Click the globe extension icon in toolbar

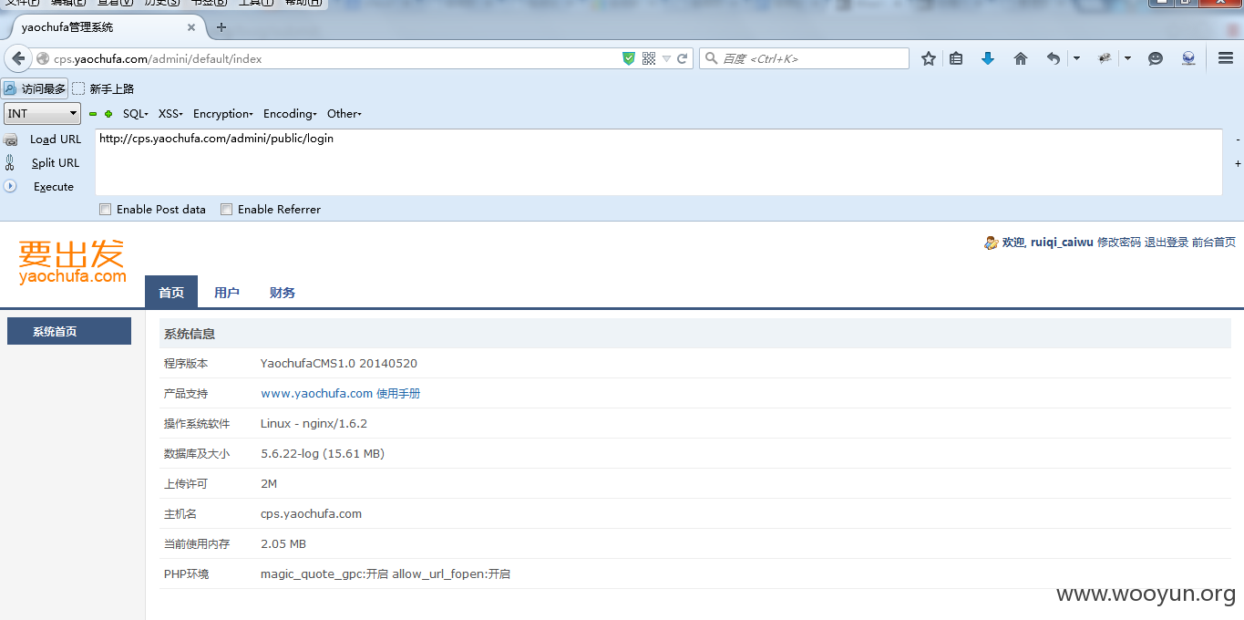click(1188, 58)
